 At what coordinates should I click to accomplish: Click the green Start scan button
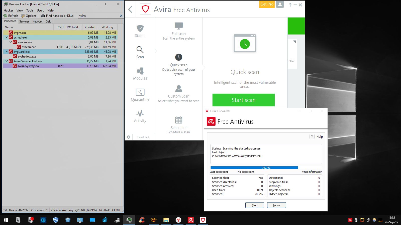(x=243, y=100)
